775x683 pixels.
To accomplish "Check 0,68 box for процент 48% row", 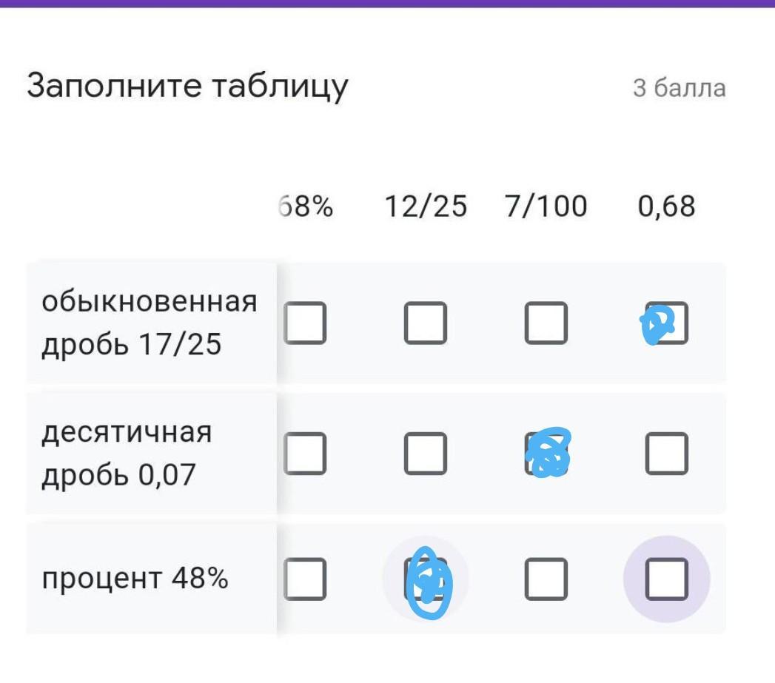I will tap(666, 579).
